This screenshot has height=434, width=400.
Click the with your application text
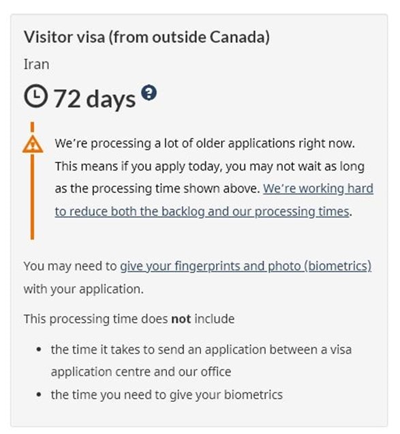coord(84,289)
